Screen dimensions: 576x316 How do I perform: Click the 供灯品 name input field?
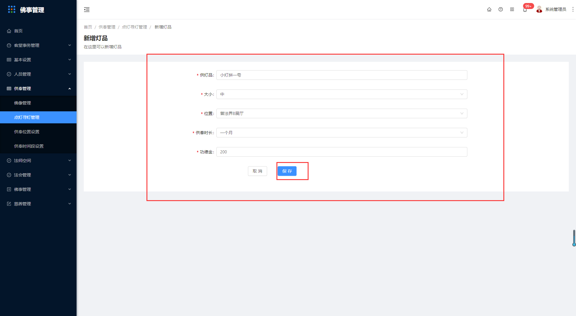click(342, 75)
